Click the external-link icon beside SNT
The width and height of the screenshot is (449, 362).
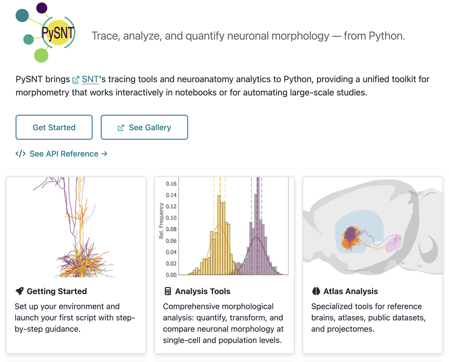click(x=76, y=79)
